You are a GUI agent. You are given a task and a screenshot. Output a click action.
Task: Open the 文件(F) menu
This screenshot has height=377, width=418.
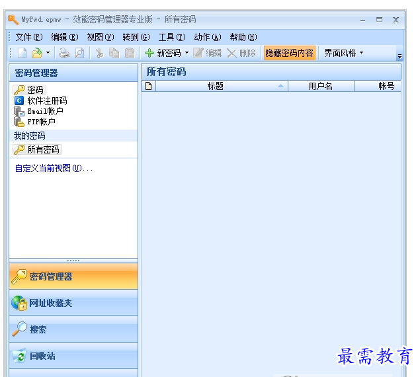(x=29, y=37)
